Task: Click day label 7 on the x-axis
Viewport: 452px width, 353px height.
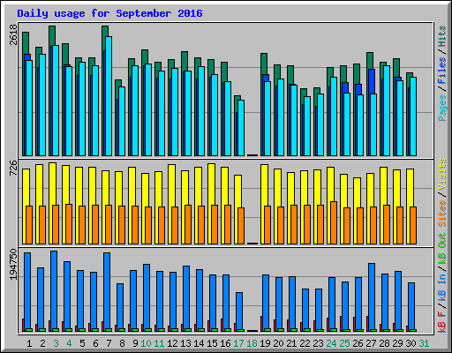Action: tap(109, 343)
